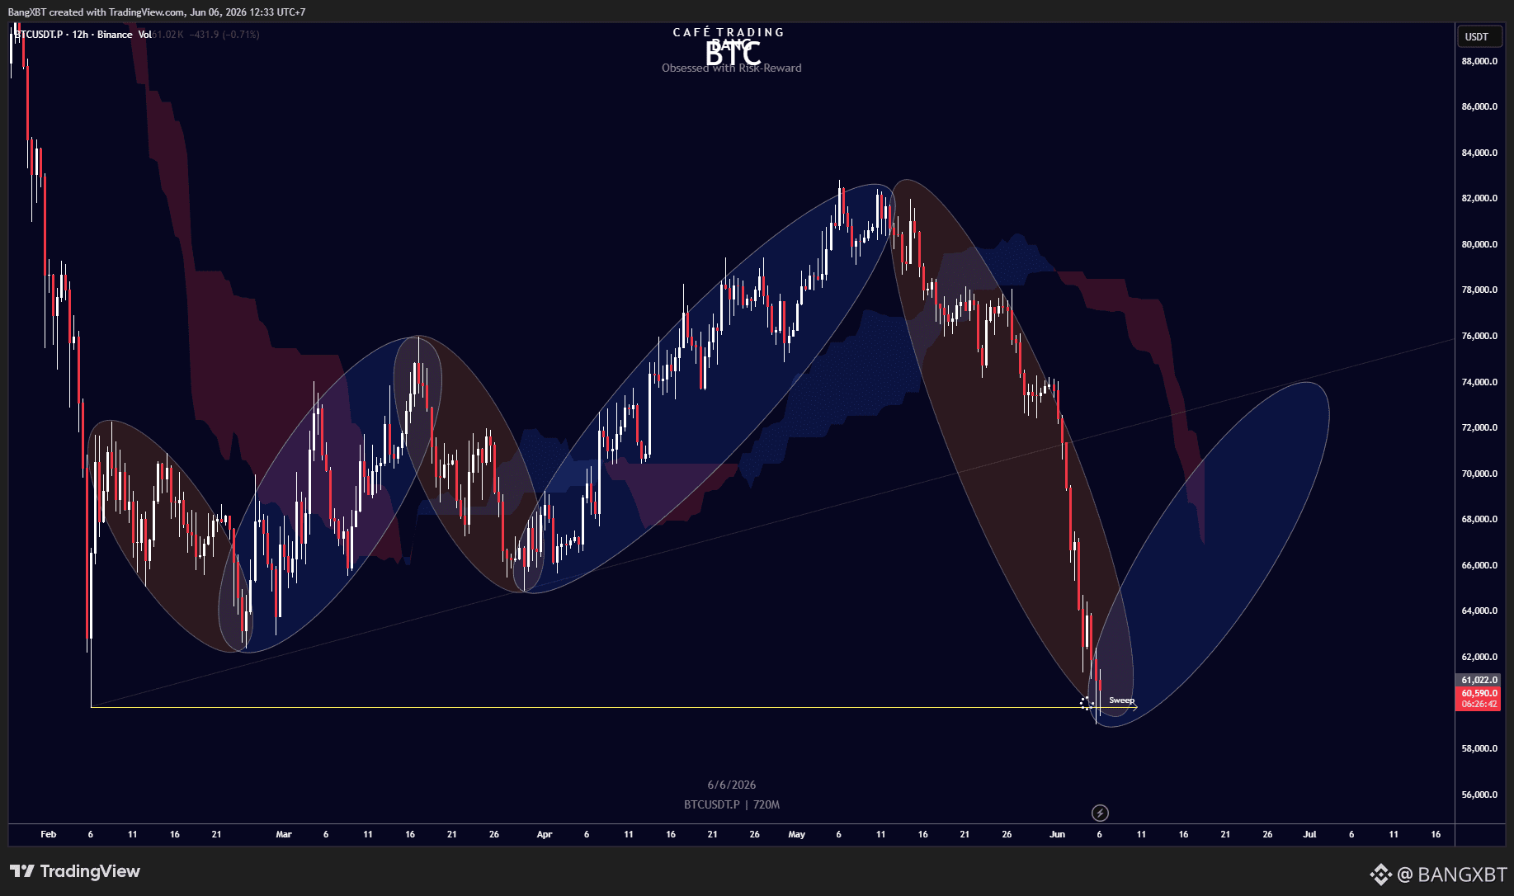The width and height of the screenshot is (1514, 896).
Task: Click the 80,000.0 price axis label
Action: point(1479,244)
